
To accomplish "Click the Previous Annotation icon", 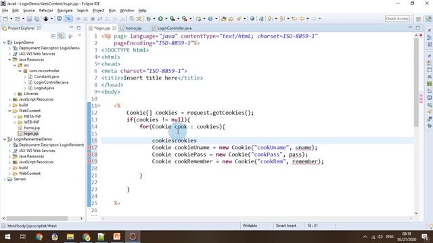I will point(282,19).
